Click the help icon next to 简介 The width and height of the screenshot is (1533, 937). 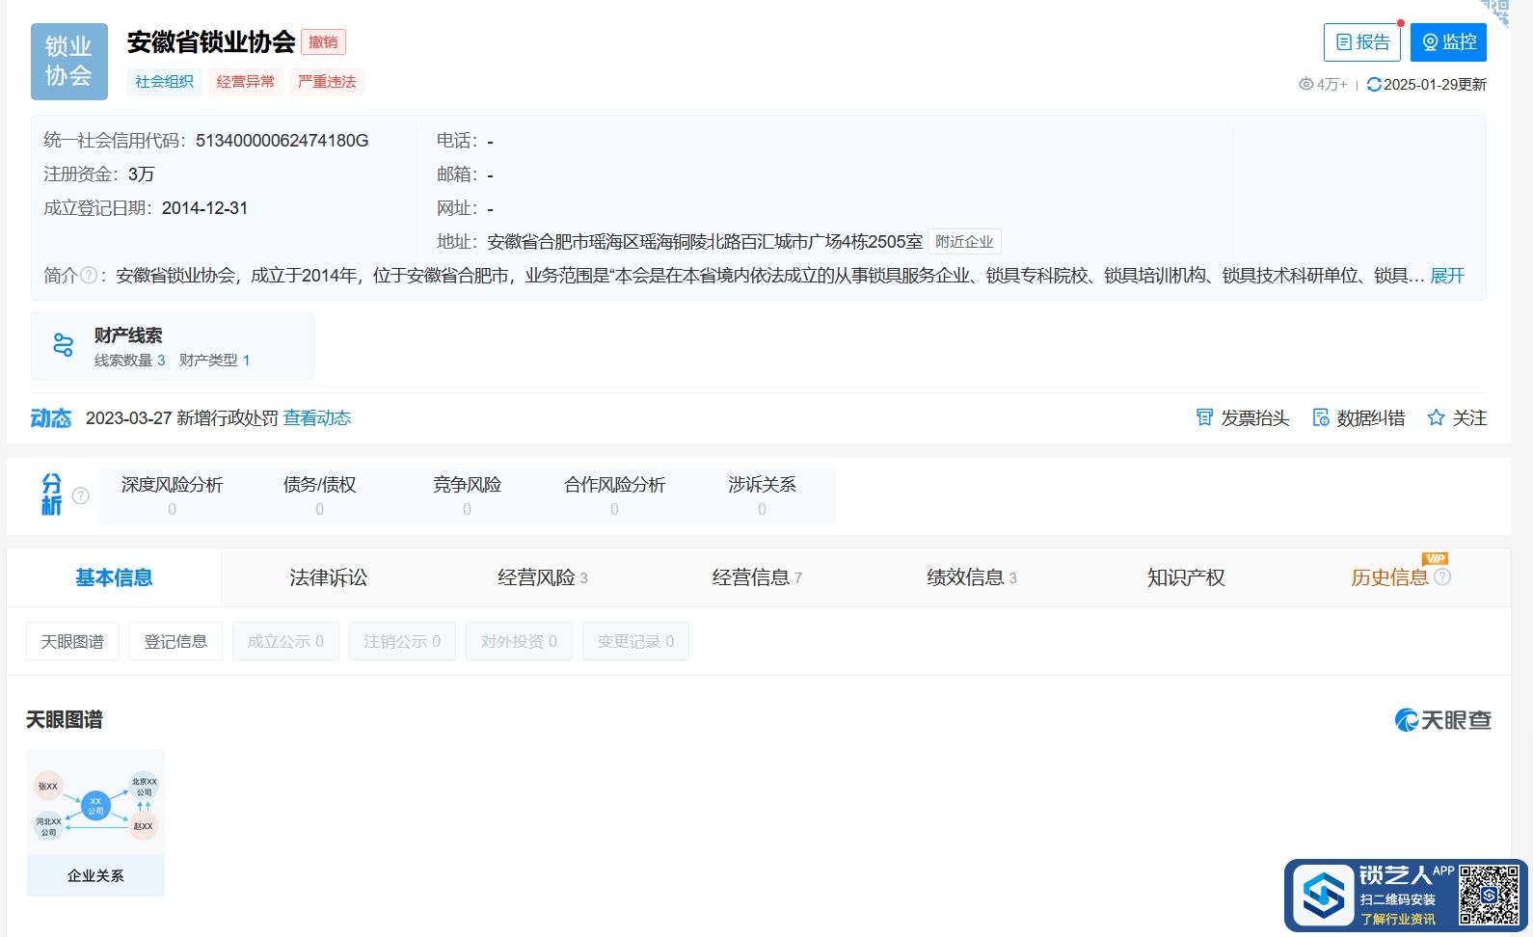[x=89, y=276]
